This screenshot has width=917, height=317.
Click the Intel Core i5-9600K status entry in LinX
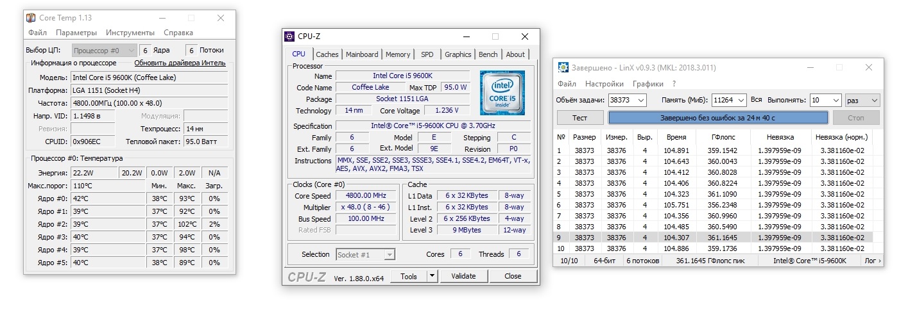pos(810,261)
